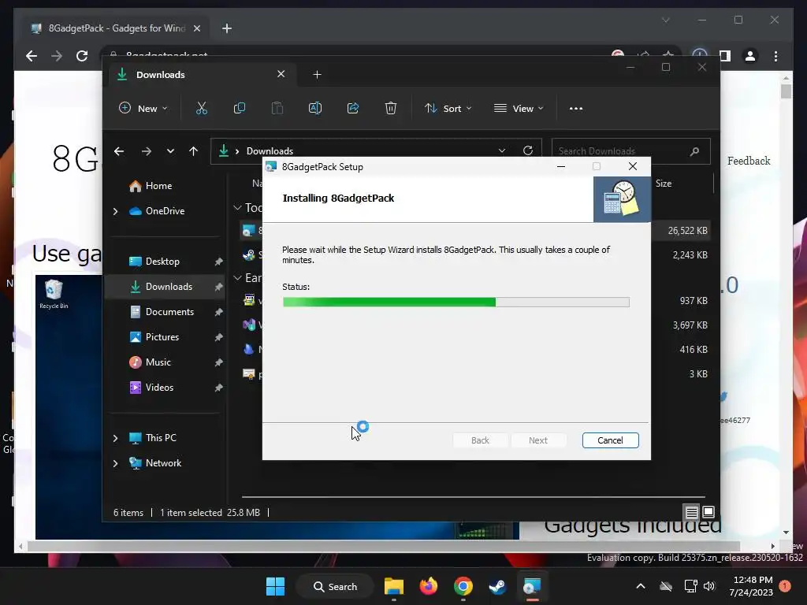Click 8GadgetPack Setup taskbar icon
This screenshot has width=807, height=605.
[532, 586]
